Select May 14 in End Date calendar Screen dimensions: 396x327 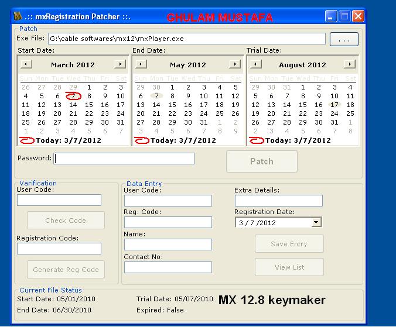point(156,105)
